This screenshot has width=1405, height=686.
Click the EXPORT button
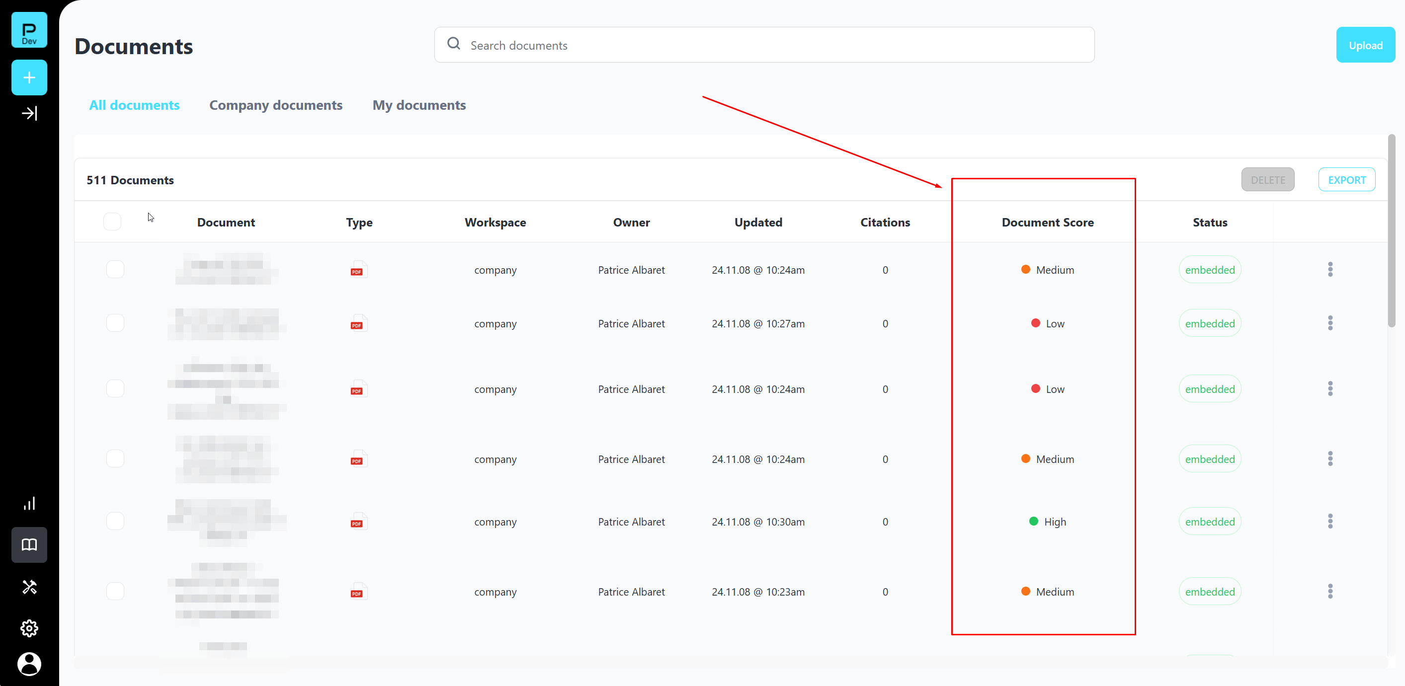[x=1346, y=180]
